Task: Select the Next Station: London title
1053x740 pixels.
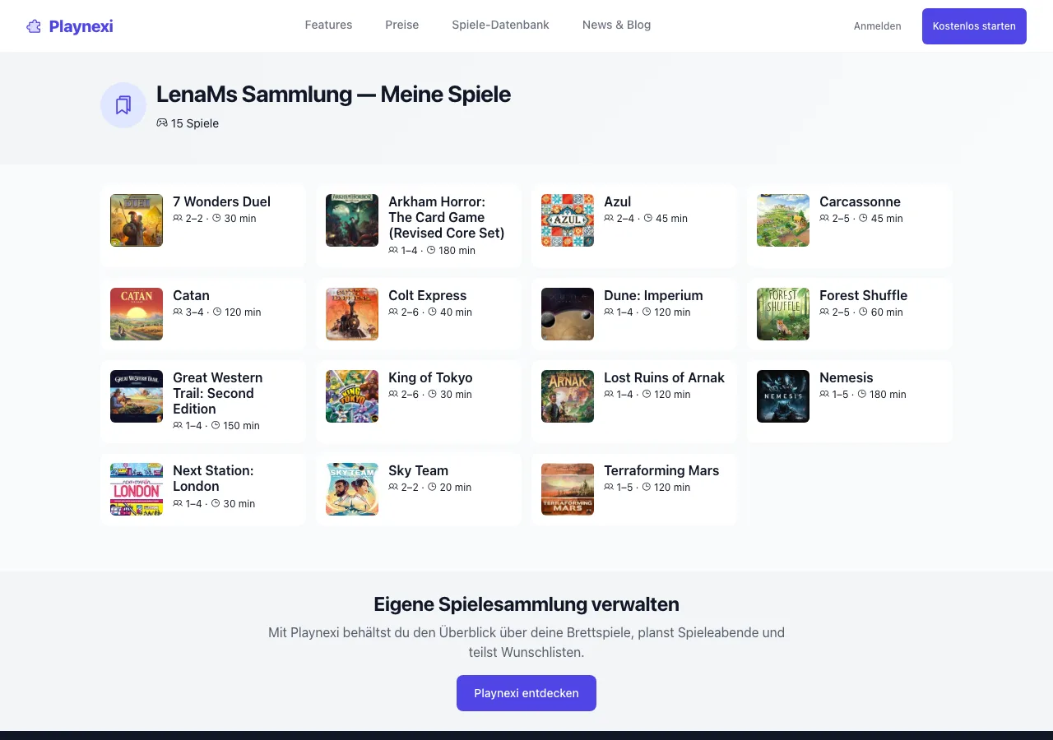Action: click(x=213, y=479)
